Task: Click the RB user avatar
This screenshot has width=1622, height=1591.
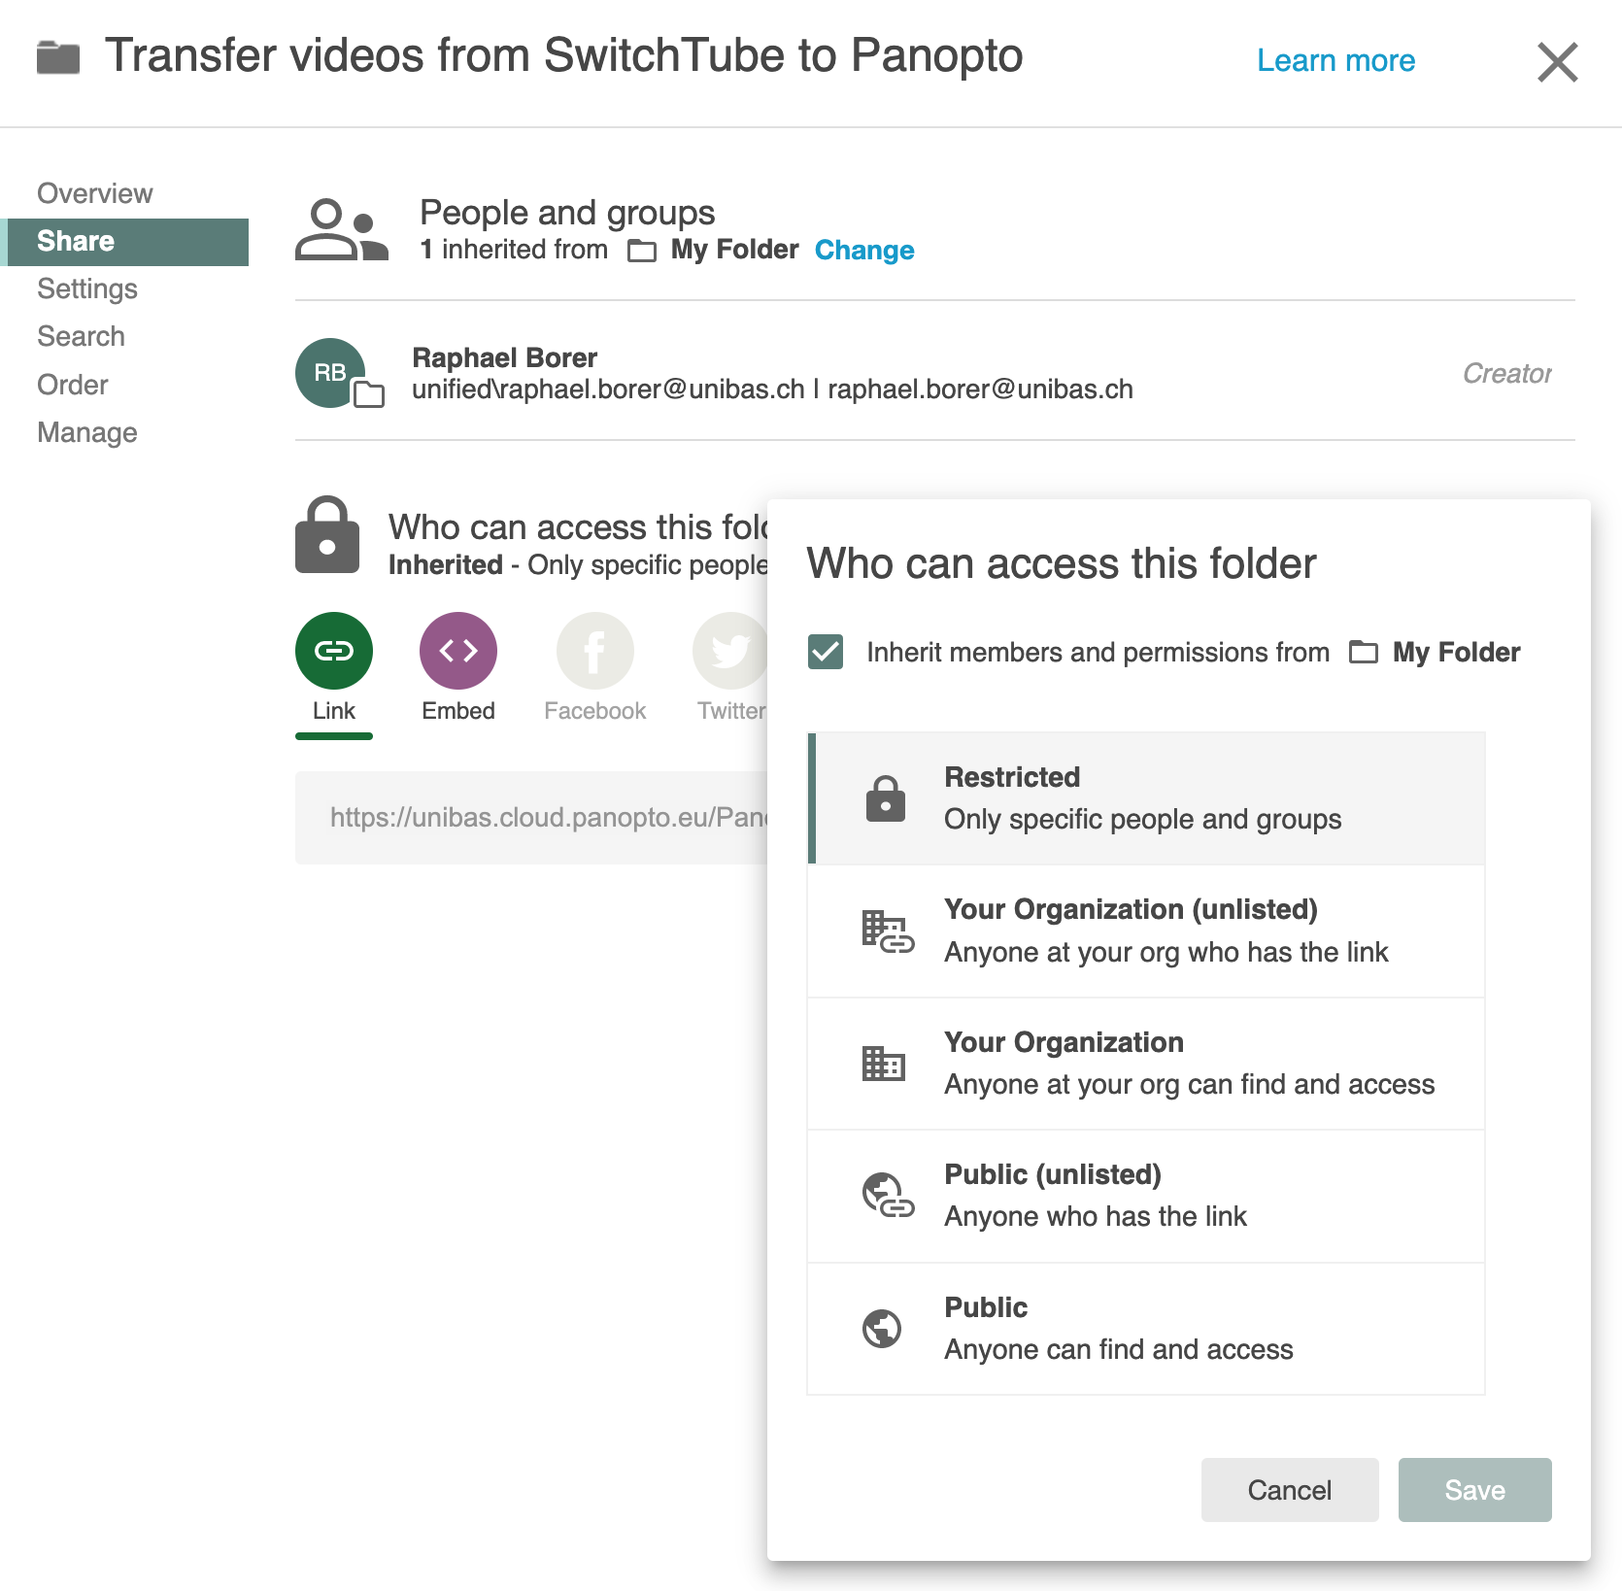Action: [330, 373]
